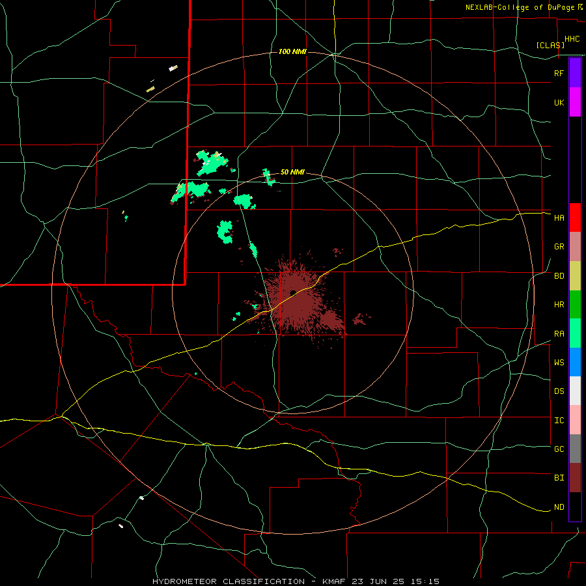The height and width of the screenshot is (586, 586).
Task: Click the "NEXLAB-College of DuPage" credit text
Action: click(520, 7)
